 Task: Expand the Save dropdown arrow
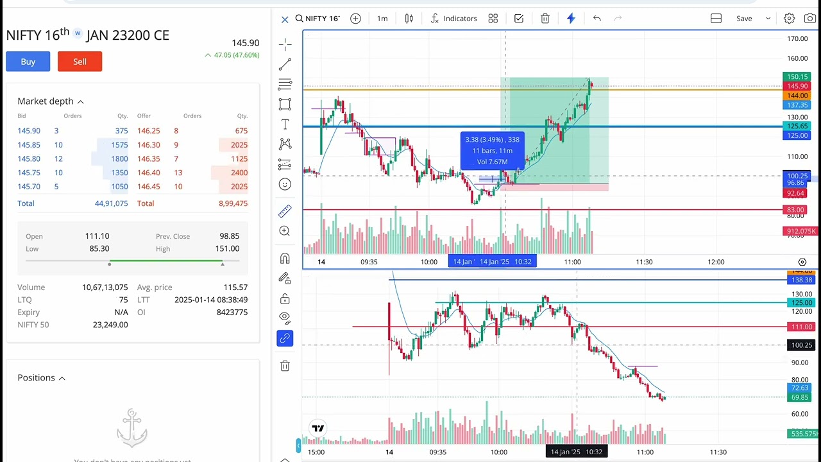tap(768, 19)
